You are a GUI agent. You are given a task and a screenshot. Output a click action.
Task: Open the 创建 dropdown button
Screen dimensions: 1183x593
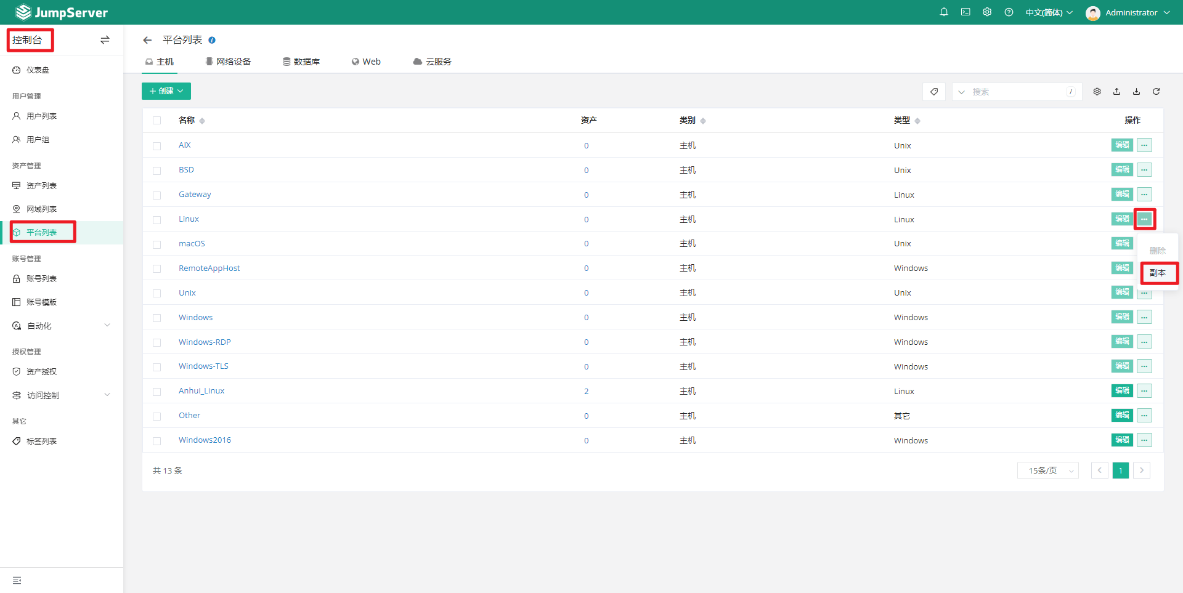[166, 91]
